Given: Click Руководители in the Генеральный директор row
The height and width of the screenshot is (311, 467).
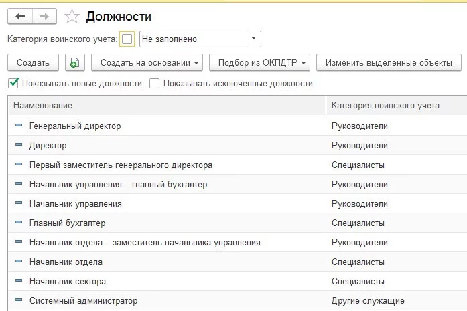Looking at the screenshot, I should pyautogui.click(x=360, y=126).
